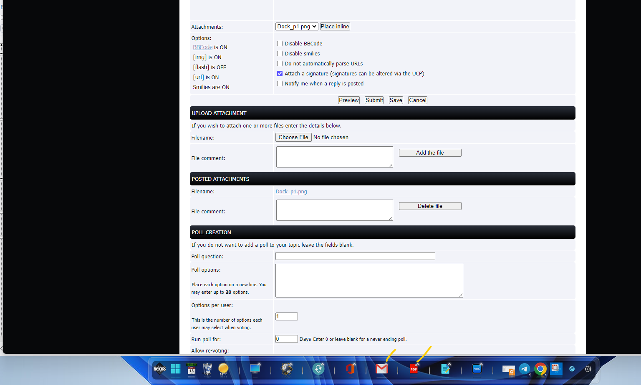
Task: Launch the PDF app in the dock
Action: (x=414, y=369)
